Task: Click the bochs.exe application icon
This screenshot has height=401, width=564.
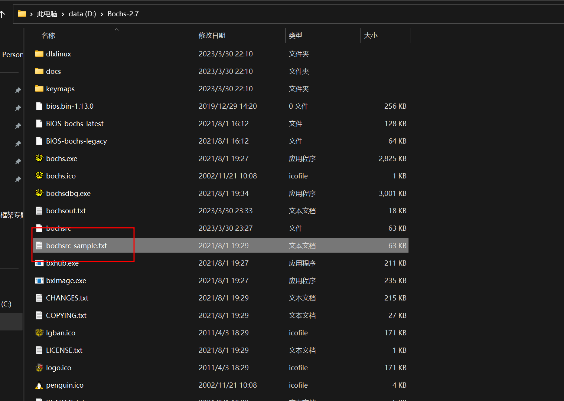Action: coord(39,158)
